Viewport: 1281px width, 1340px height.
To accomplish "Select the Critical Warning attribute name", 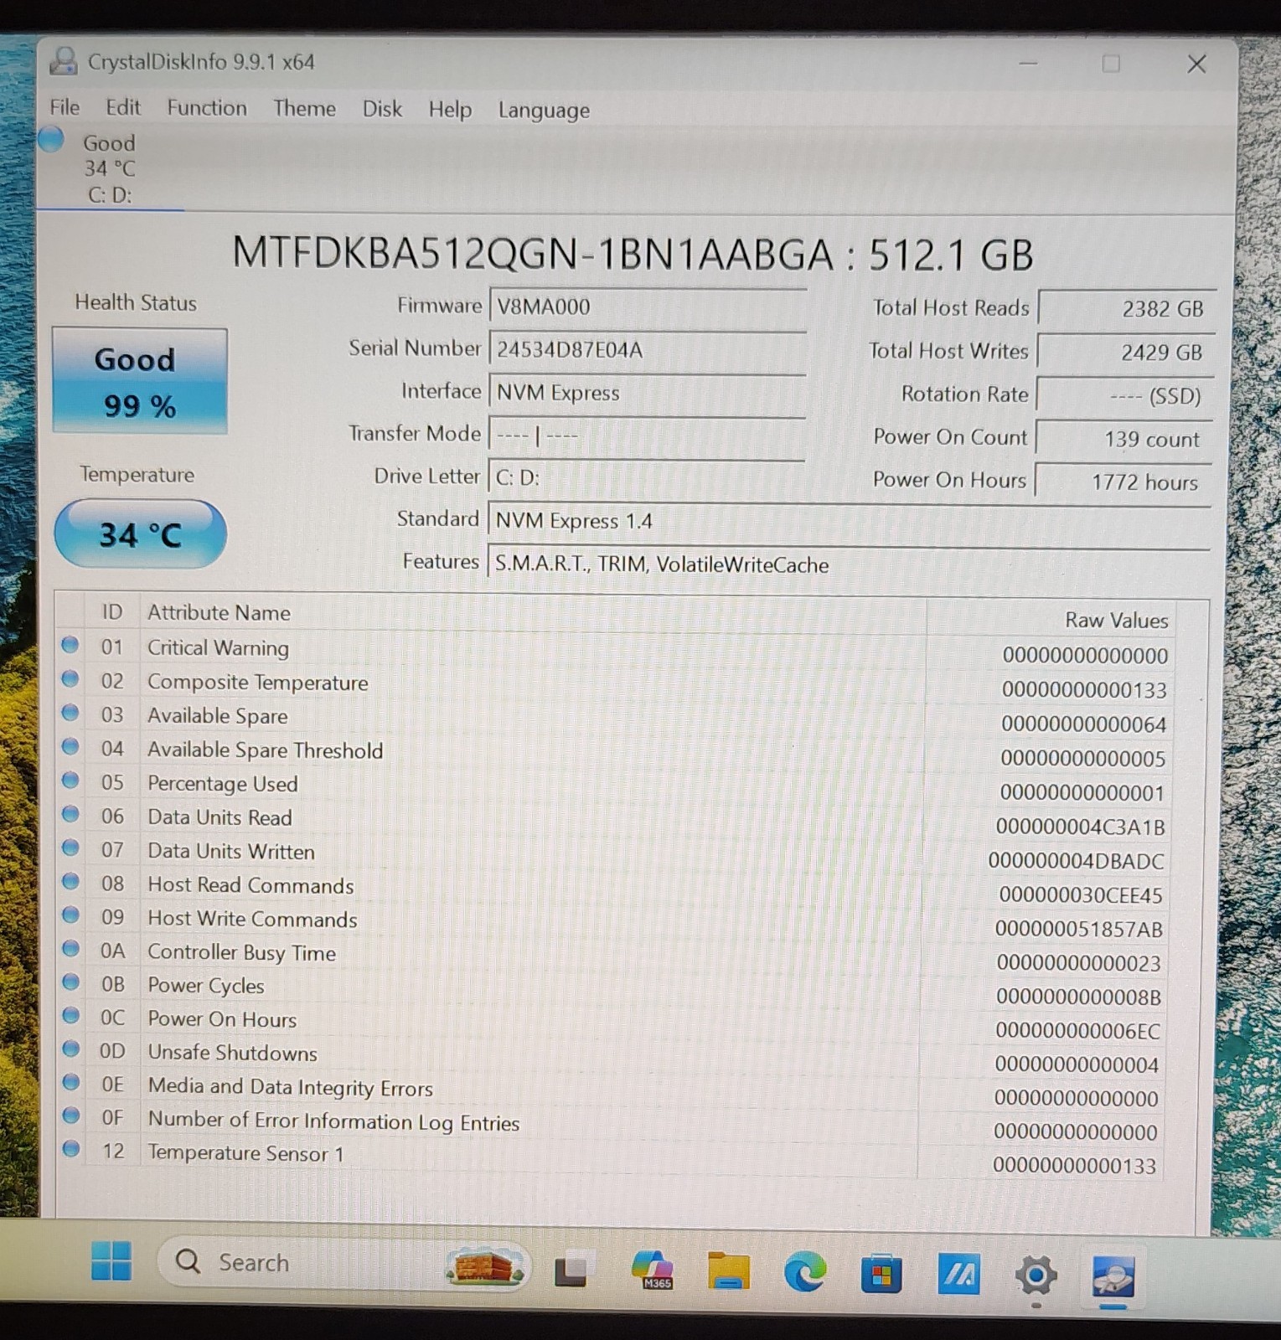I will click(218, 648).
